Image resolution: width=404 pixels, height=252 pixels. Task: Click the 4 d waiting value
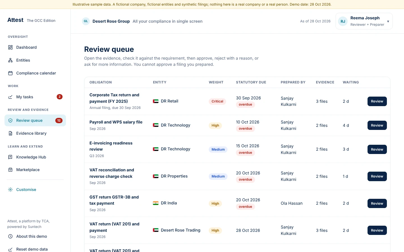click(346, 125)
